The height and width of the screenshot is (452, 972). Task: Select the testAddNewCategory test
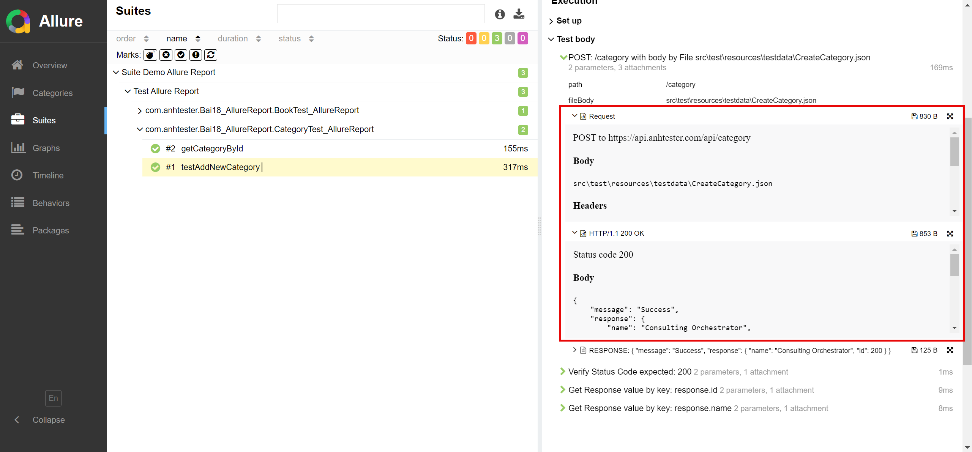[340, 167]
